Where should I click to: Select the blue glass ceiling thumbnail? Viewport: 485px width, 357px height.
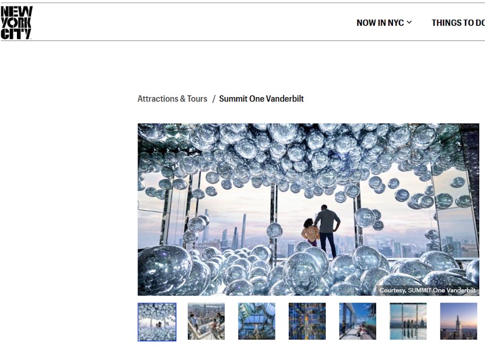tap(257, 321)
